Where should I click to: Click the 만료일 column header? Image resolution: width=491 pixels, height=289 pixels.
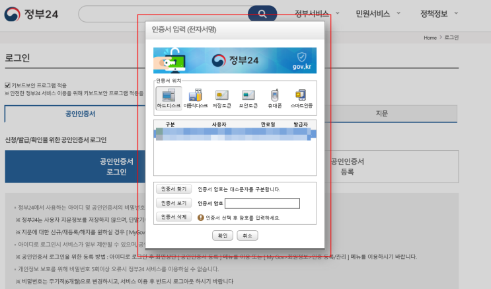[x=268, y=124]
